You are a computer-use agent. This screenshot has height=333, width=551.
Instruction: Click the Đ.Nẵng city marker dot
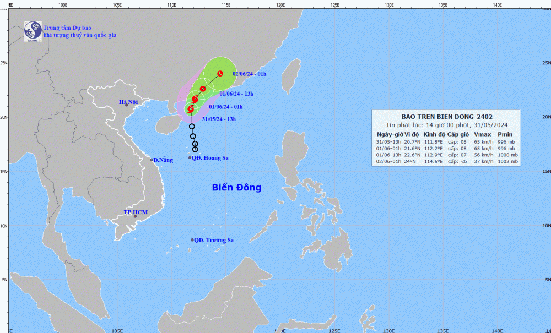click(x=152, y=160)
